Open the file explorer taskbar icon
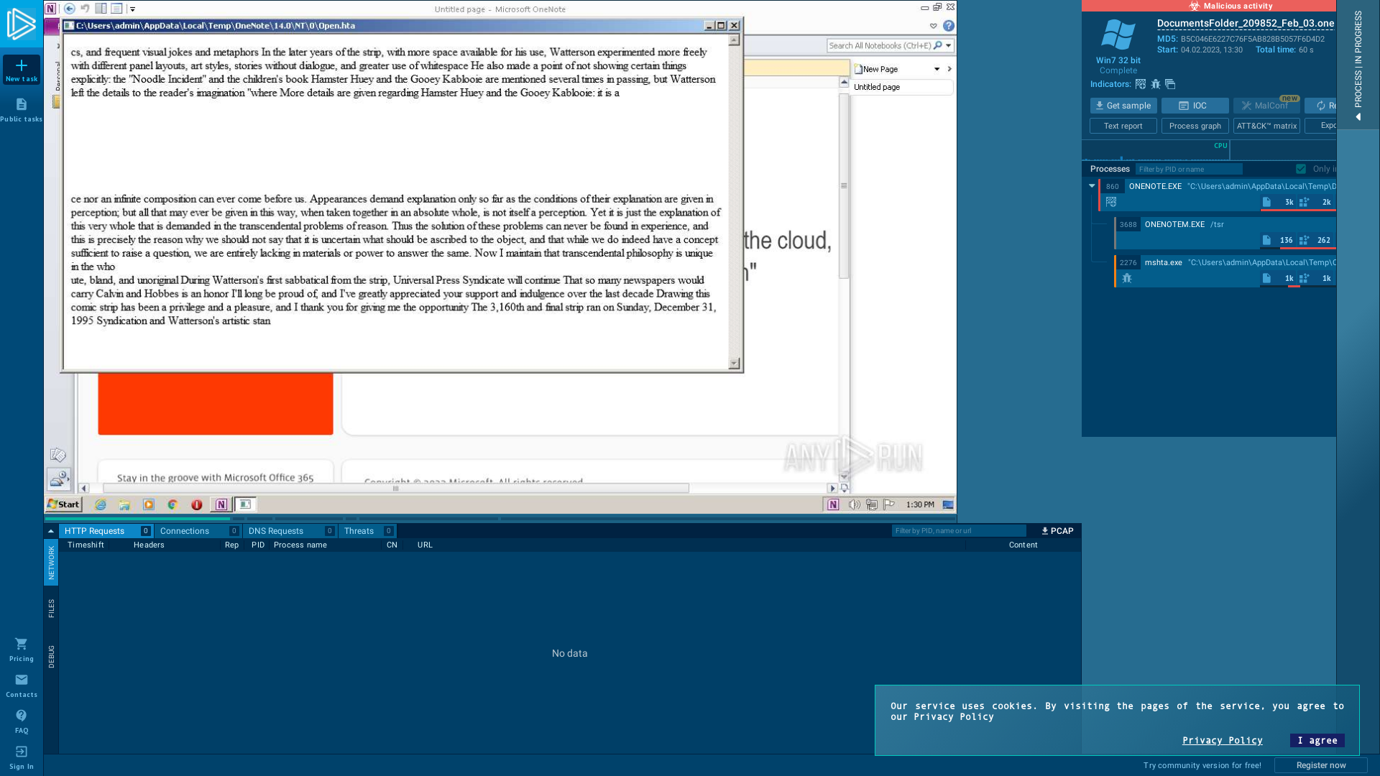 [124, 504]
